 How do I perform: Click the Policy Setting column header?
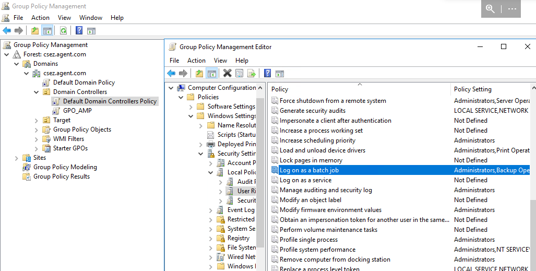click(x=472, y=89)
